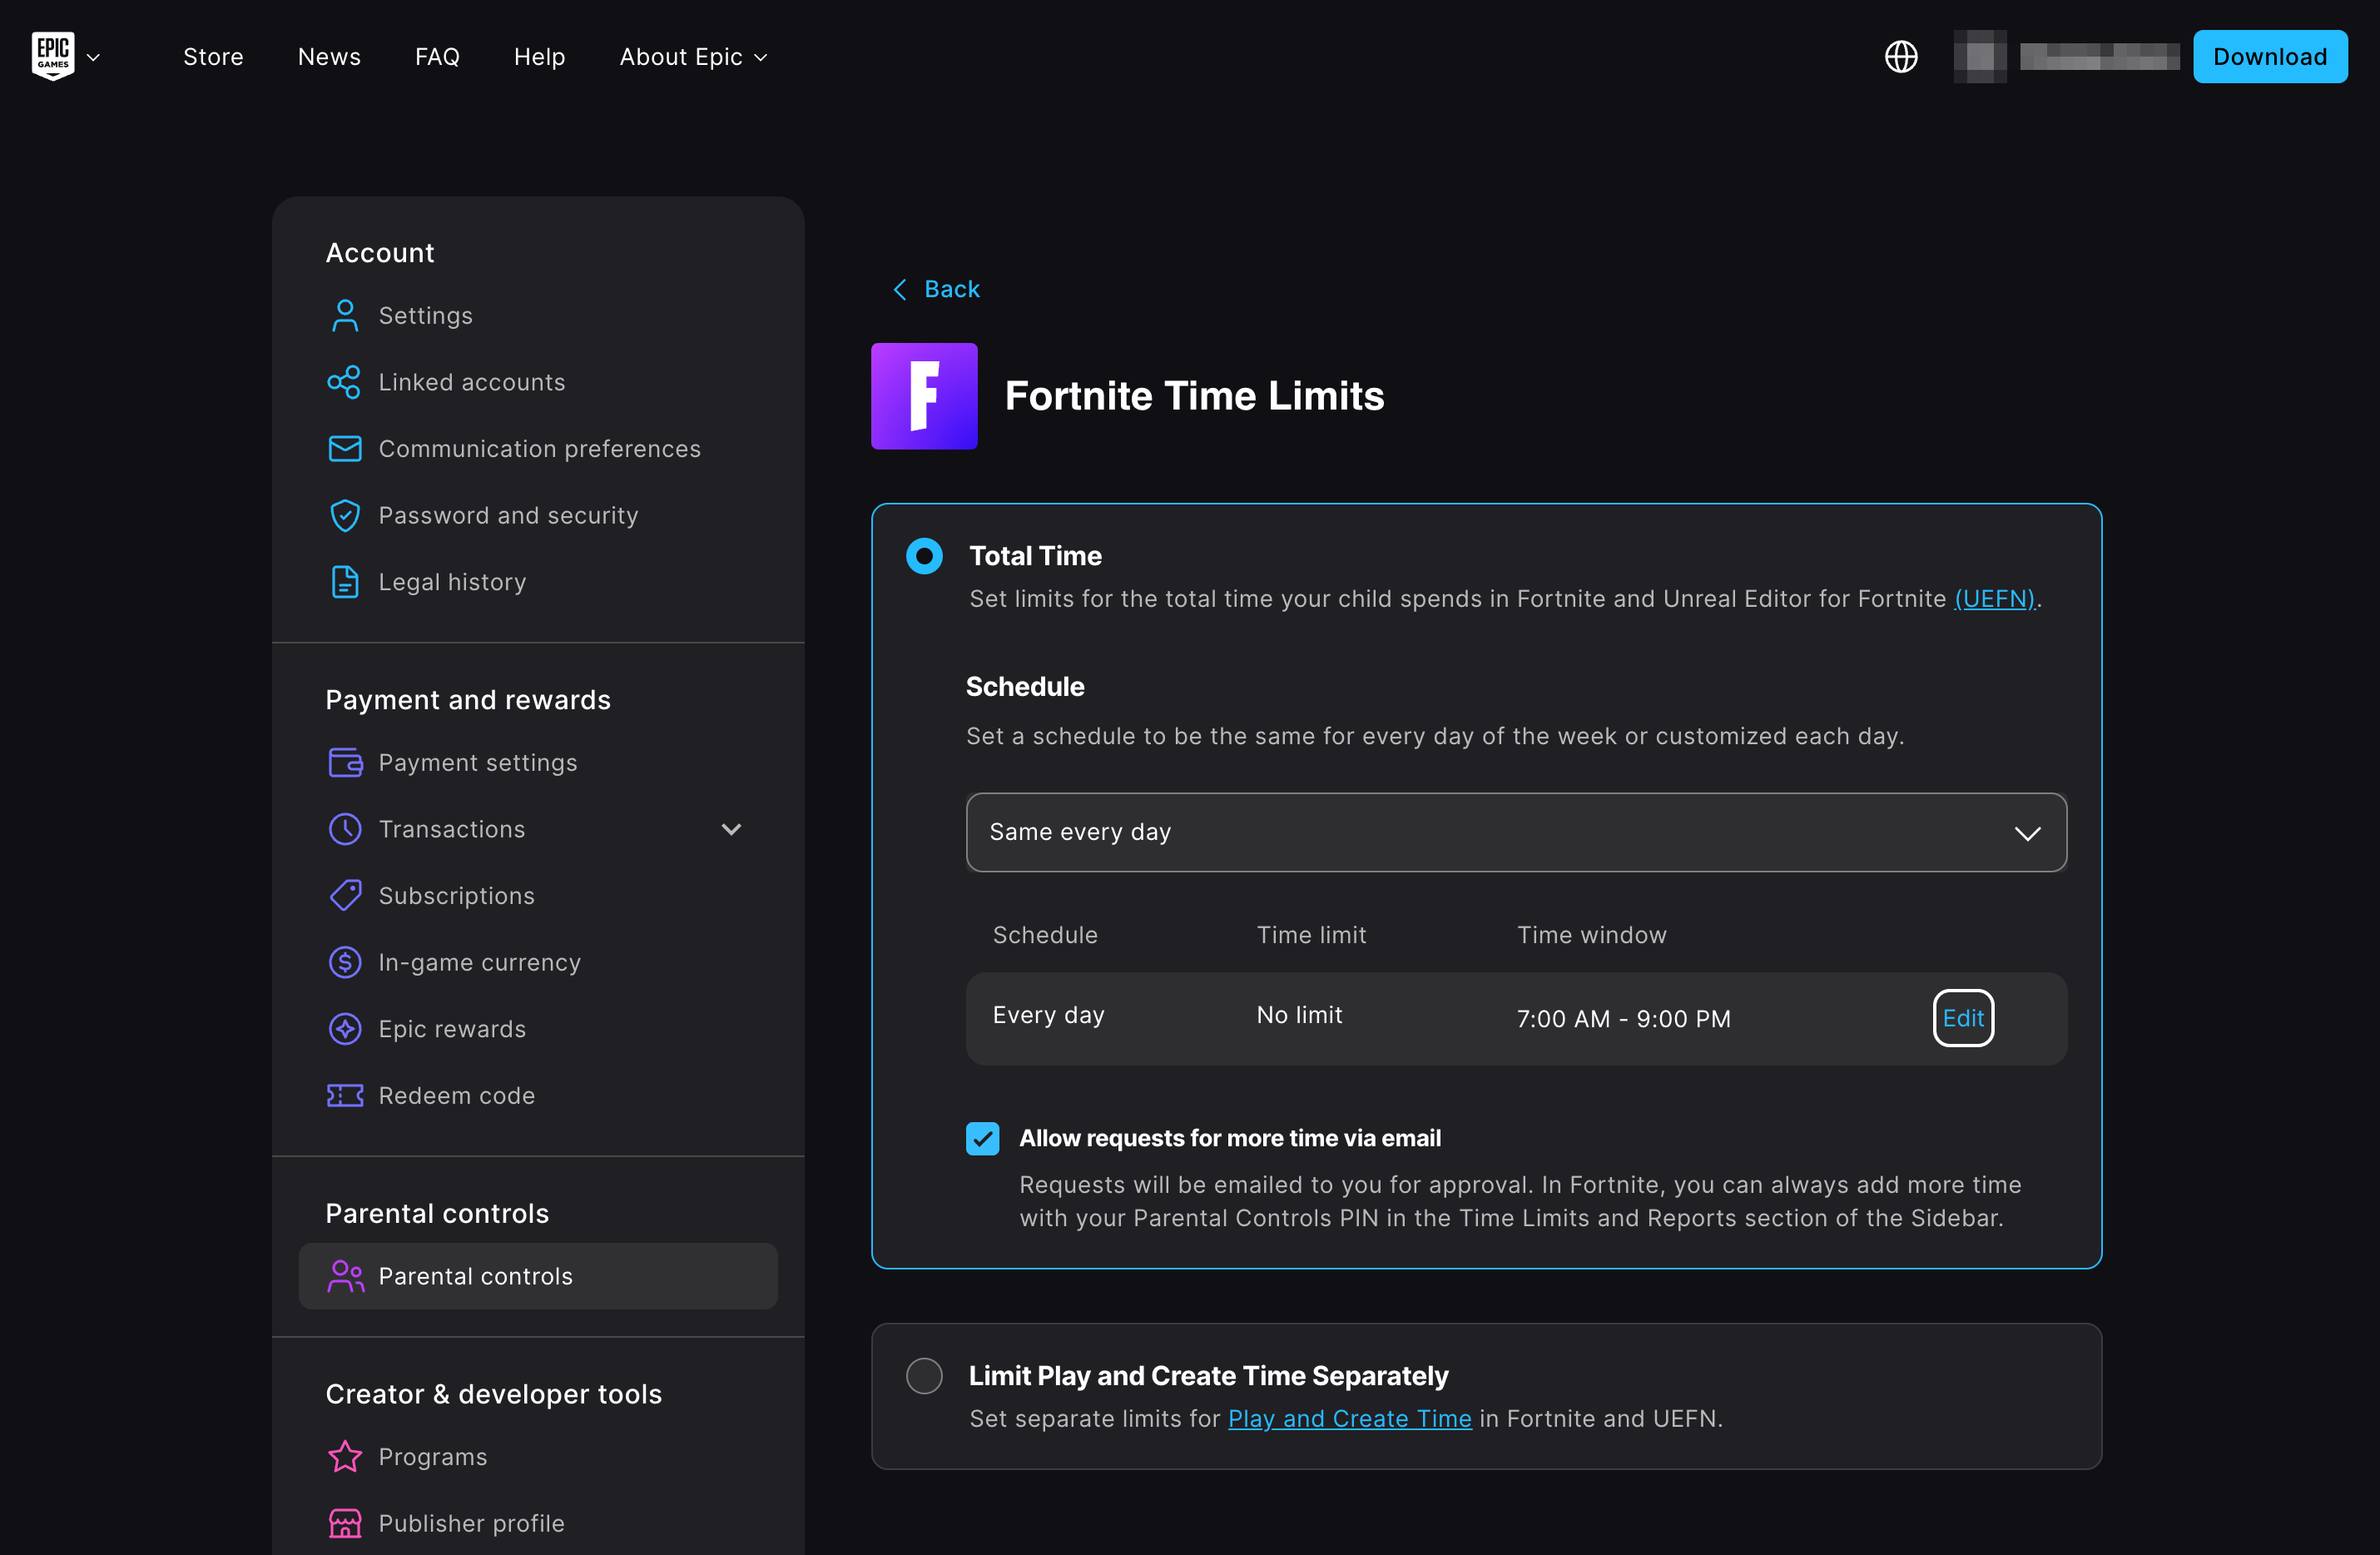Image resolution: width=2380 pixels, height=1555 pixels.
Task: Click the Publisher profile storefront icon
Action: [345, 1523]
